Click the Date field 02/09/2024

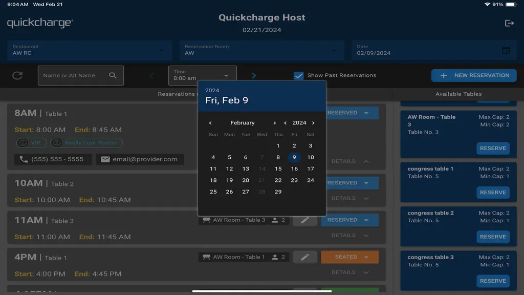pos(434,50)
